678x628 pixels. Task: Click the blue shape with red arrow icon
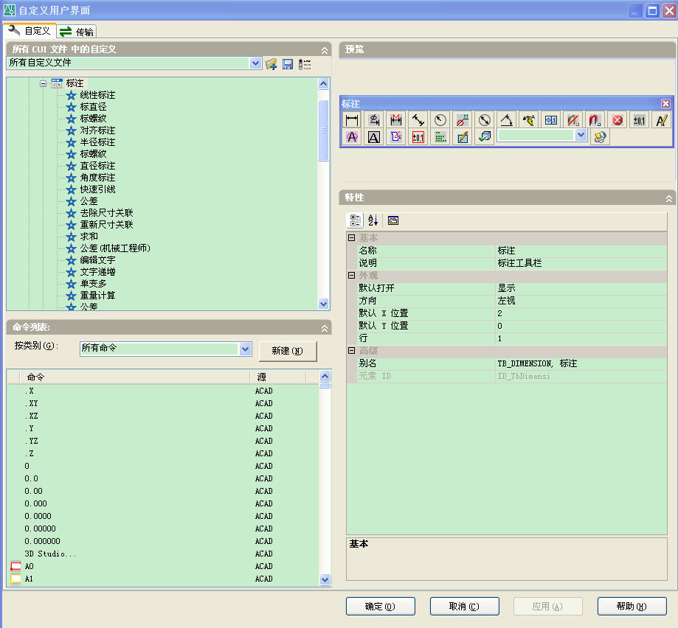(396, 137)
